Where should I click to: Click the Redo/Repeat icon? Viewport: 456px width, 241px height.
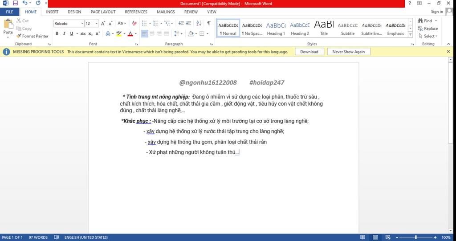(38, 3)
